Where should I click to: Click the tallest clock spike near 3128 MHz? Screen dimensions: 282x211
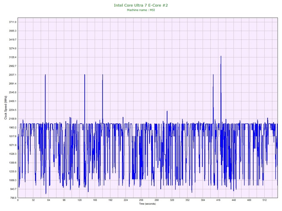[221, 90]
